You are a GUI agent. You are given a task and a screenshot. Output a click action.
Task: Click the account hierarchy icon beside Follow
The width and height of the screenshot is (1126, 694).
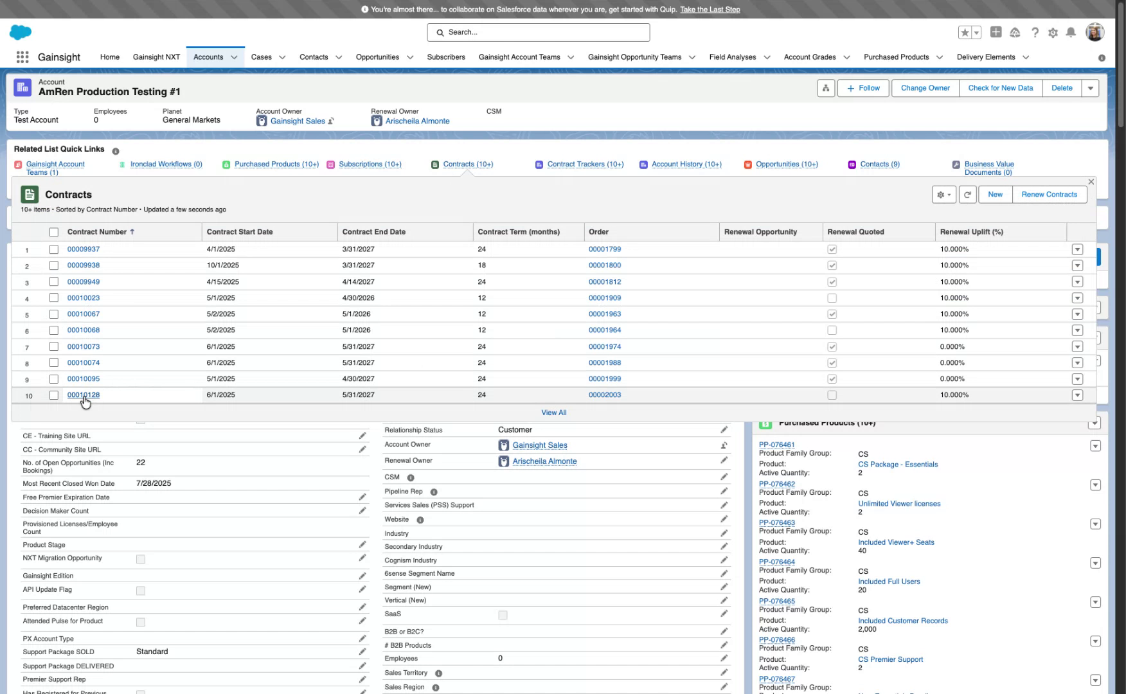(826, 88)
